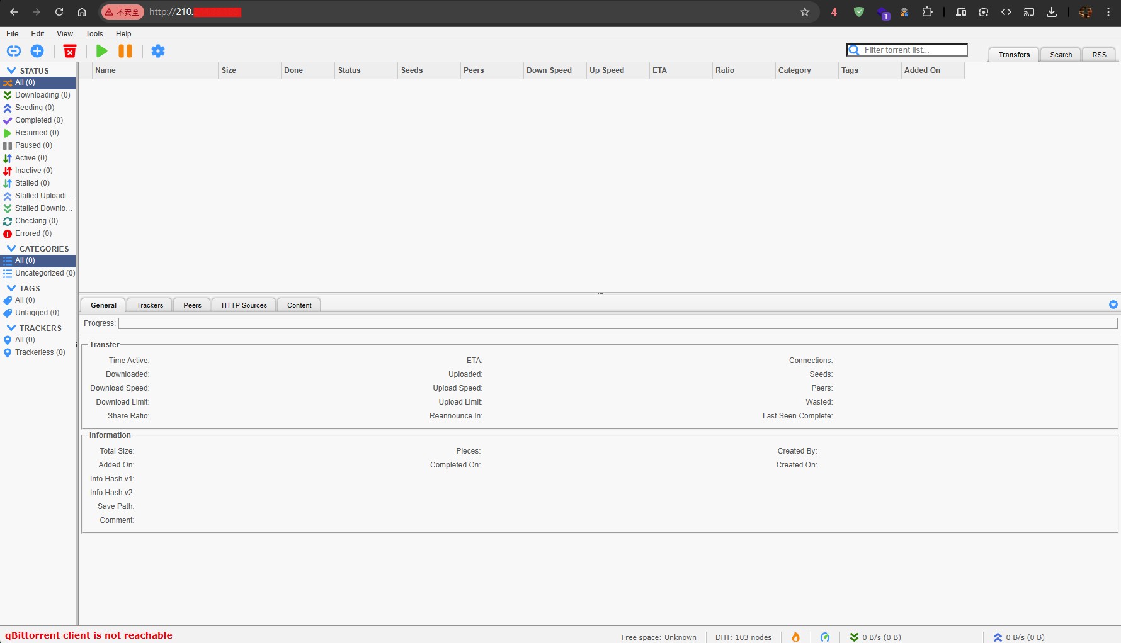
Task: Select the Errored (0) status filter
Action: [x=38, y=233]
